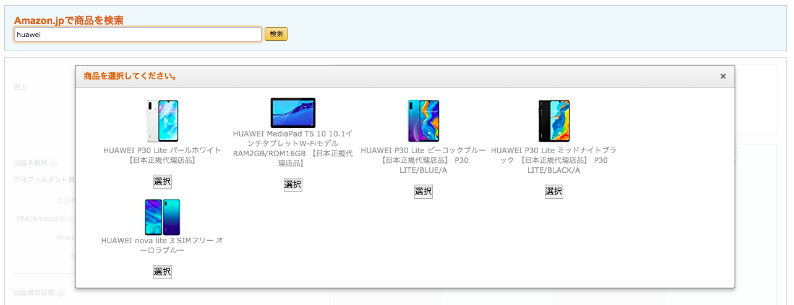Click the 商品を選択してください dialog heading
This screenshot has height=305, width=794.
pos(131,77)
